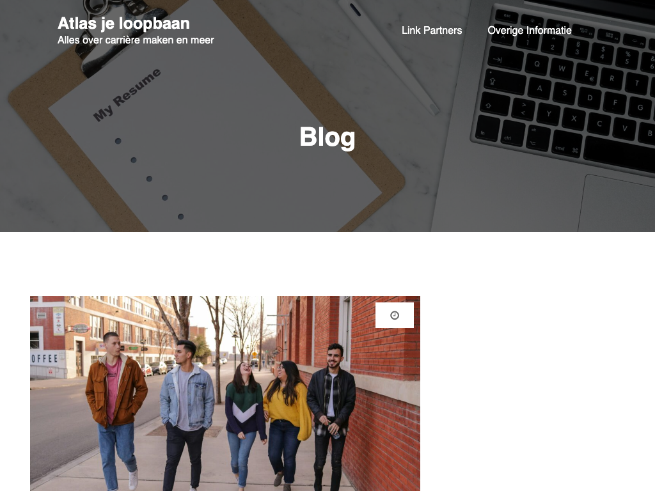Open the Overige Informatie menu item
655x491 pixels.
[x=529, y=31]
